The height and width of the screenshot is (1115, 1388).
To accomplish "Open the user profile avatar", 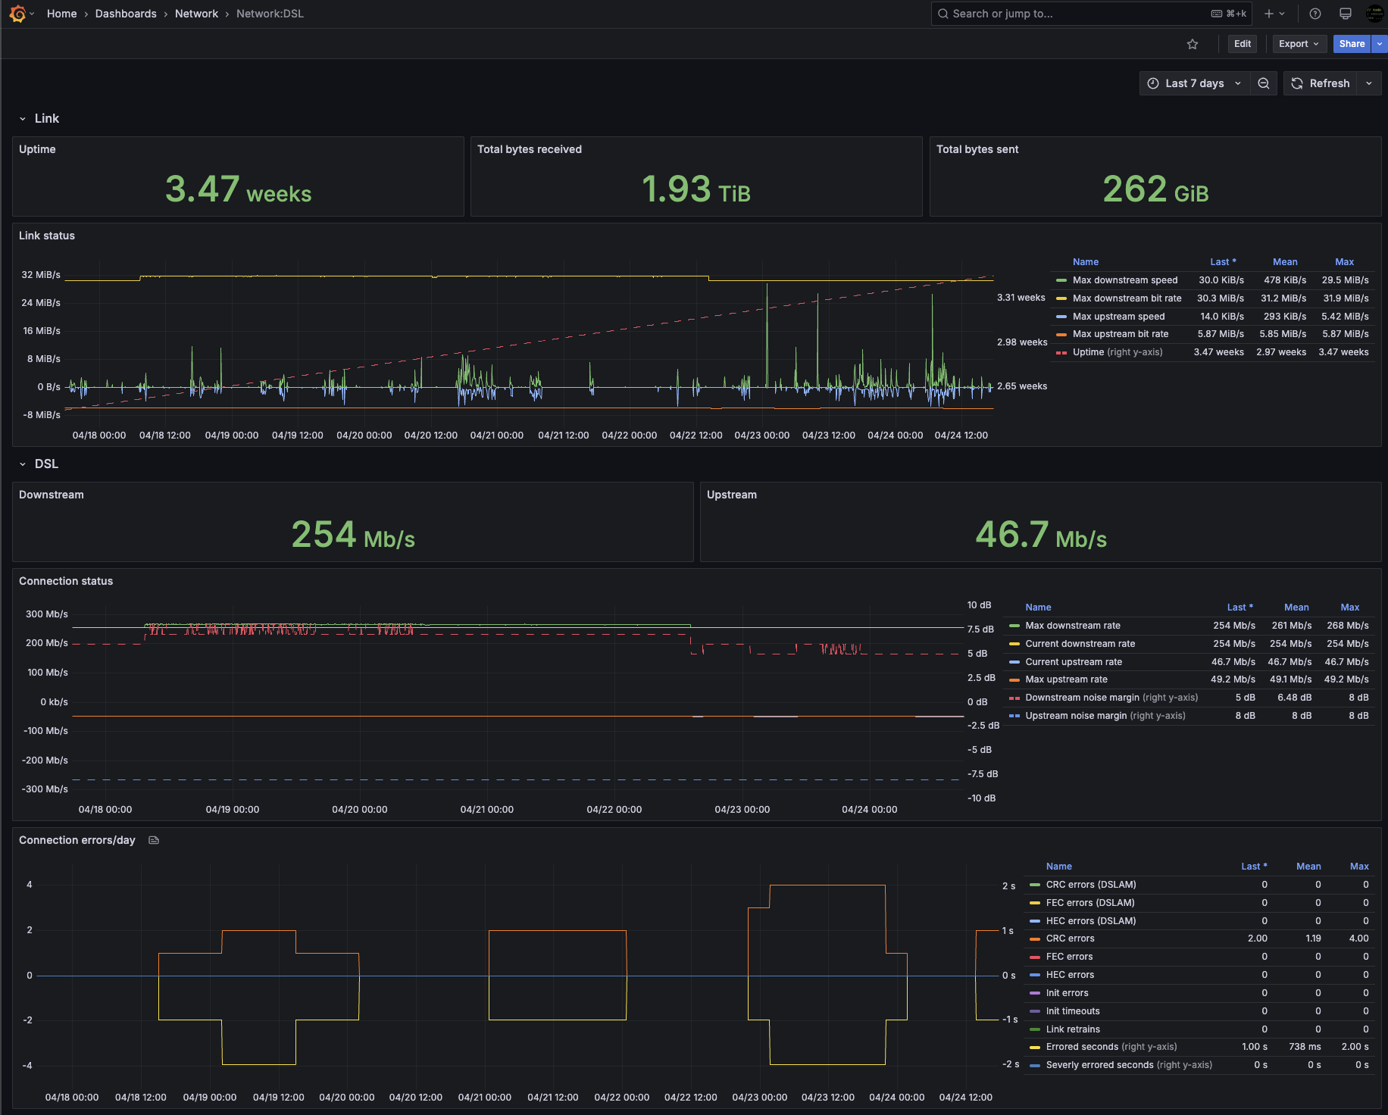I will (1374, 14).
